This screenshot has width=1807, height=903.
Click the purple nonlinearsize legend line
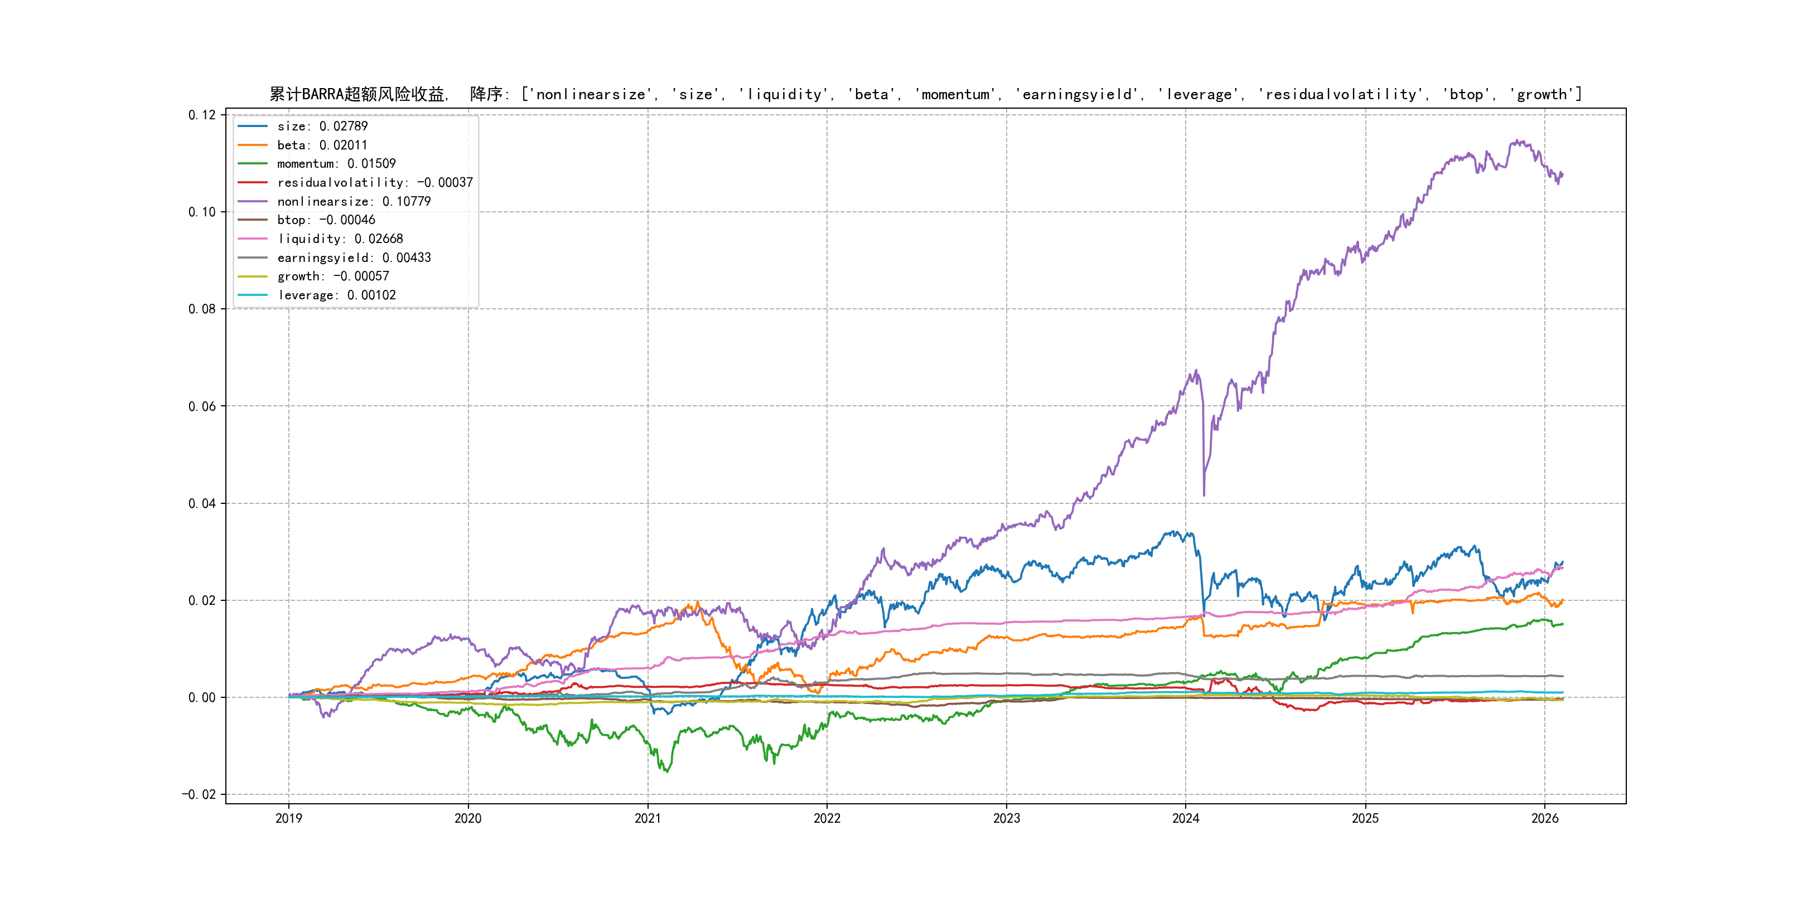point(253,201)
